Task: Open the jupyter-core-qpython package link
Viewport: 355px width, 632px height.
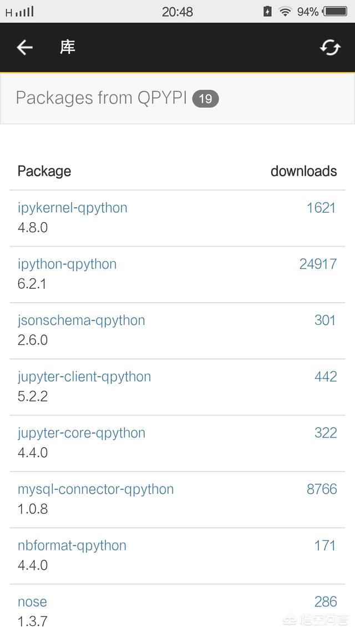Action: [82, 433]
